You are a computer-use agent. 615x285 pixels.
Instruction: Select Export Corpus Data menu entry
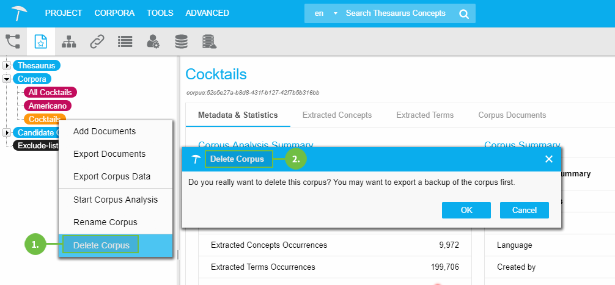click(x=112, y=176)
